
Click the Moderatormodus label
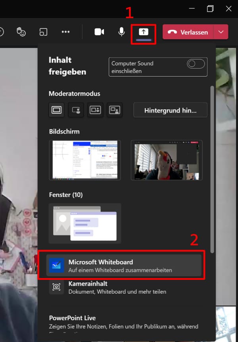[75, 94]
